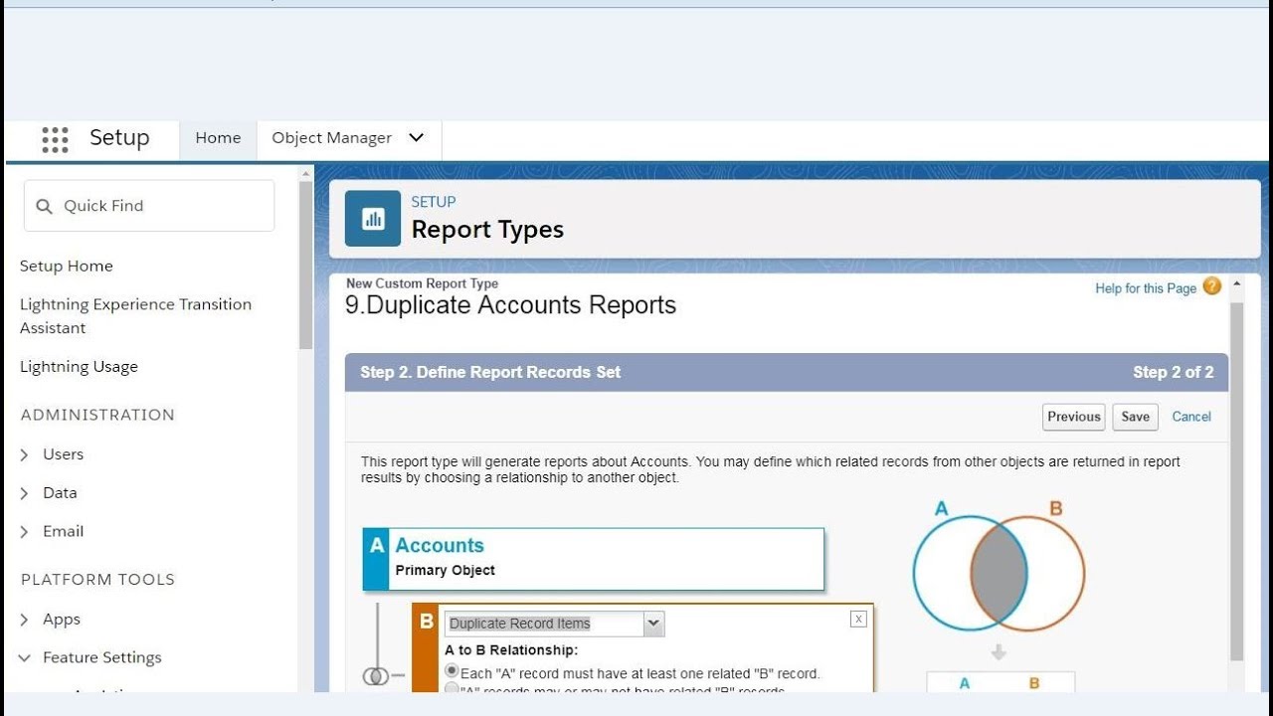Screen dimensions: 1273x716
Task: Switch to the Home tab
Action: (x=218, y=138)
